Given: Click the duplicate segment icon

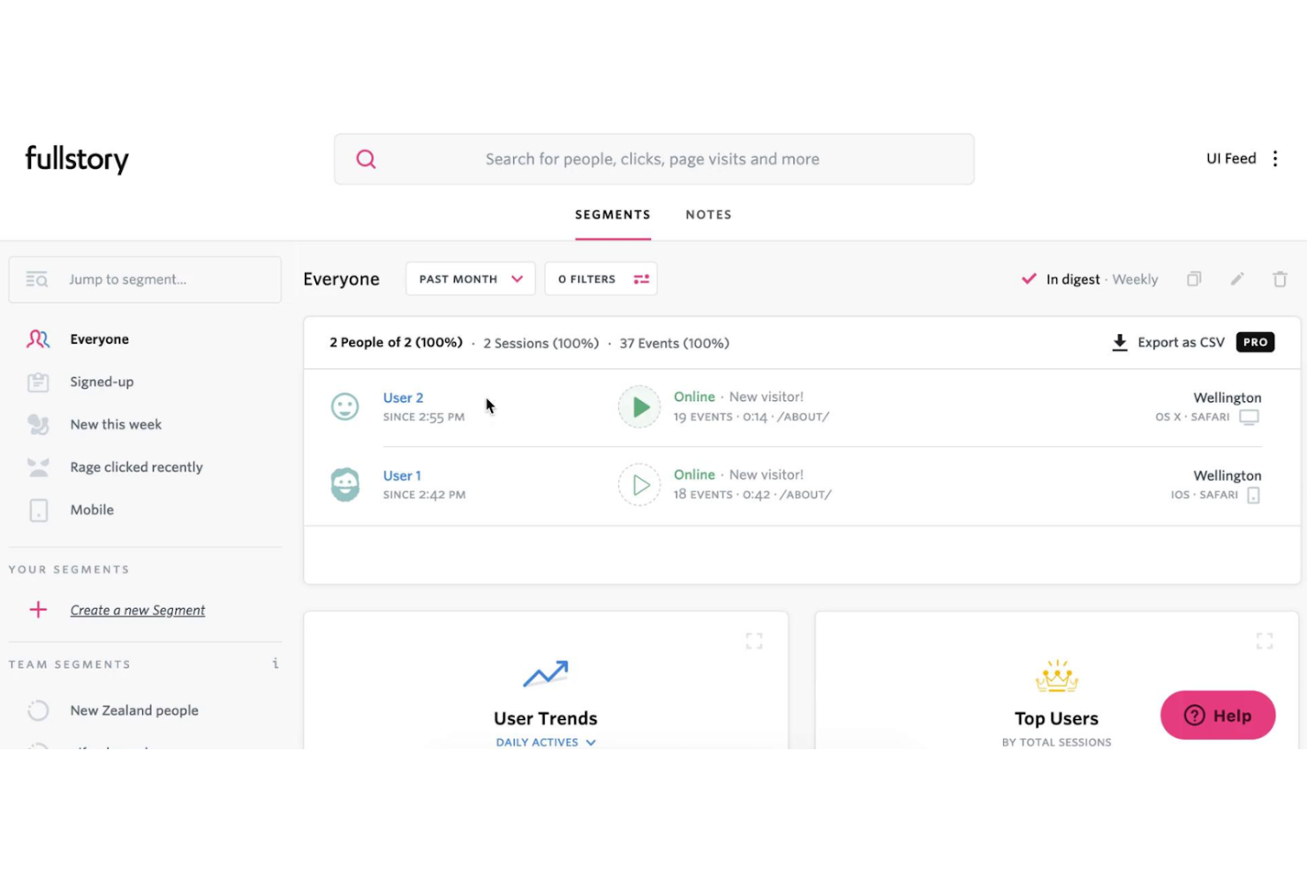Looking at the screenshot, I should (1194, 279).
